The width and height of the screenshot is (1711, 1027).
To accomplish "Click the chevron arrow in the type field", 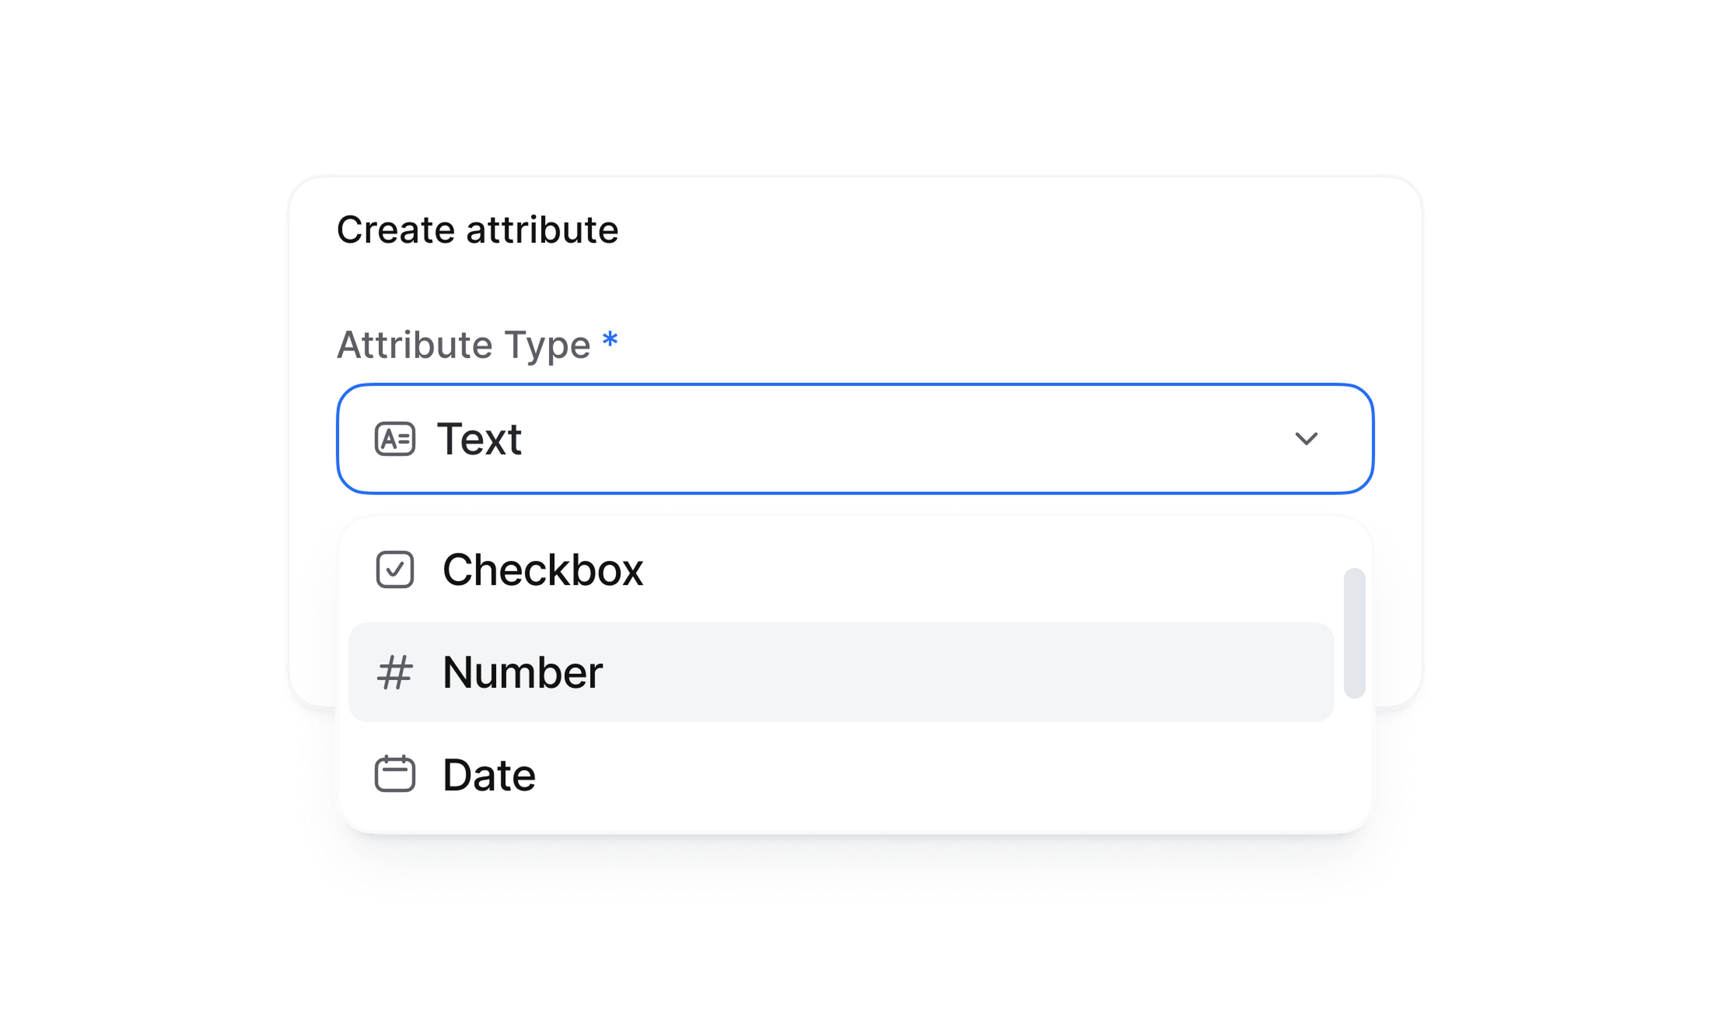I will coord(1306,439).
